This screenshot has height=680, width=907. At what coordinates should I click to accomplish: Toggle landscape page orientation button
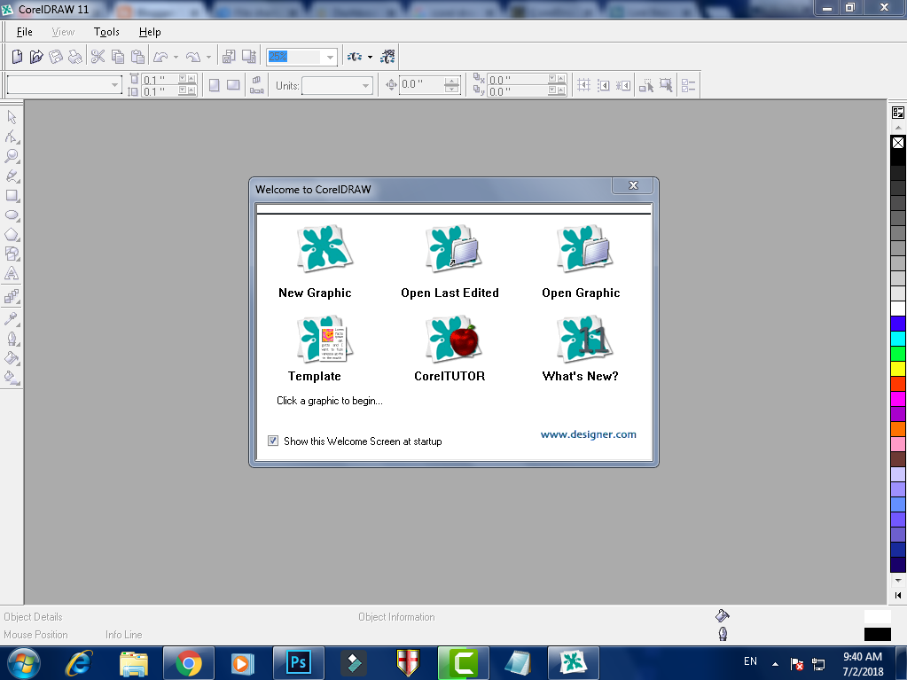[233, 85]
